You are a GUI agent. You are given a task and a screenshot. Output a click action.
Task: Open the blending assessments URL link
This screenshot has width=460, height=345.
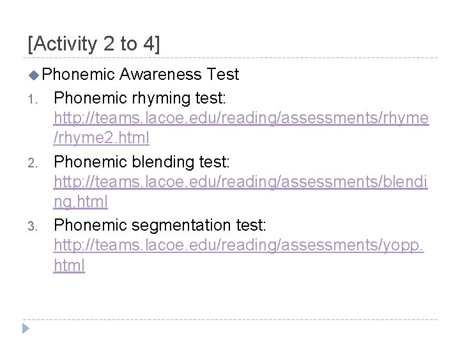point(241,183)
